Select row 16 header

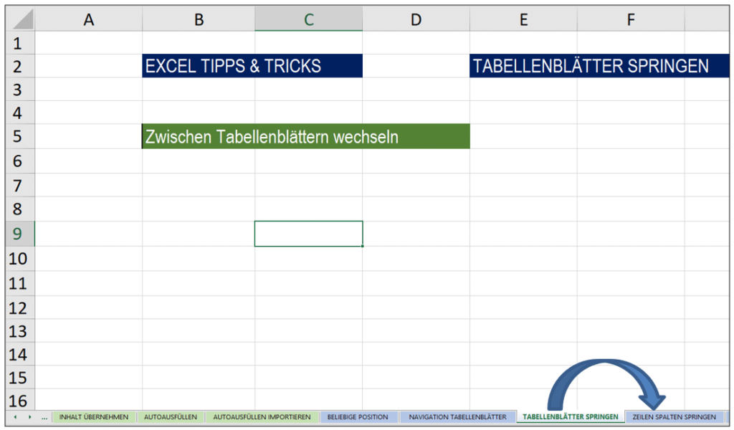19,400
